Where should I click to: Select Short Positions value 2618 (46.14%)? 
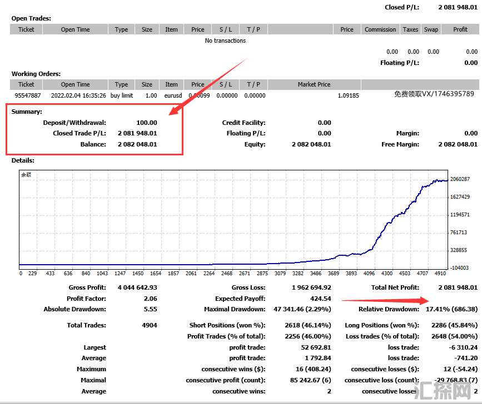click(x=308, y=325)
